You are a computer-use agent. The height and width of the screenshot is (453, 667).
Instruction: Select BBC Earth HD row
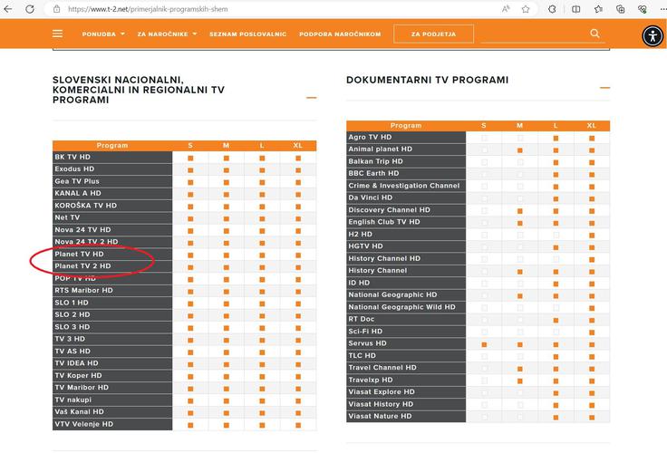pos(478,174)
